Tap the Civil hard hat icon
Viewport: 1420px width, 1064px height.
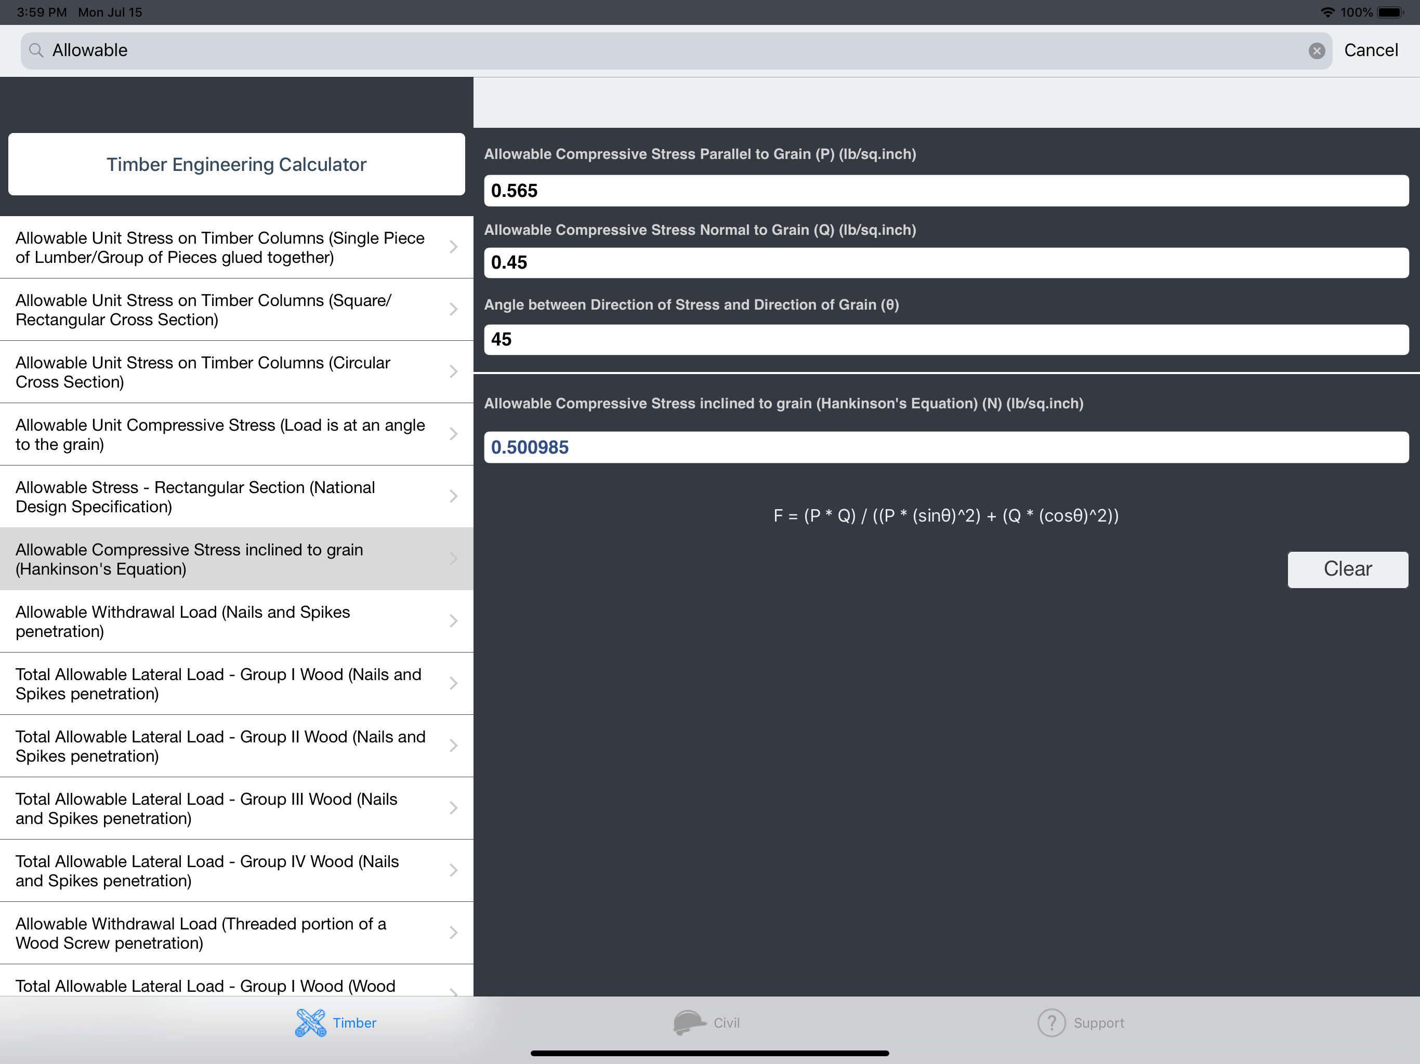[689, 1022]
